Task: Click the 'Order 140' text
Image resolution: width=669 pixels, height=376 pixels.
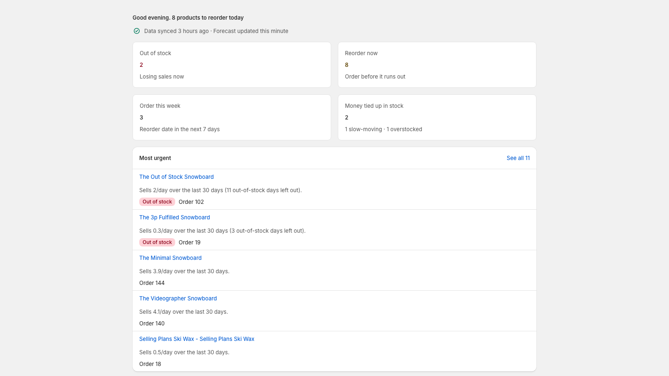Action: point(152,323)
